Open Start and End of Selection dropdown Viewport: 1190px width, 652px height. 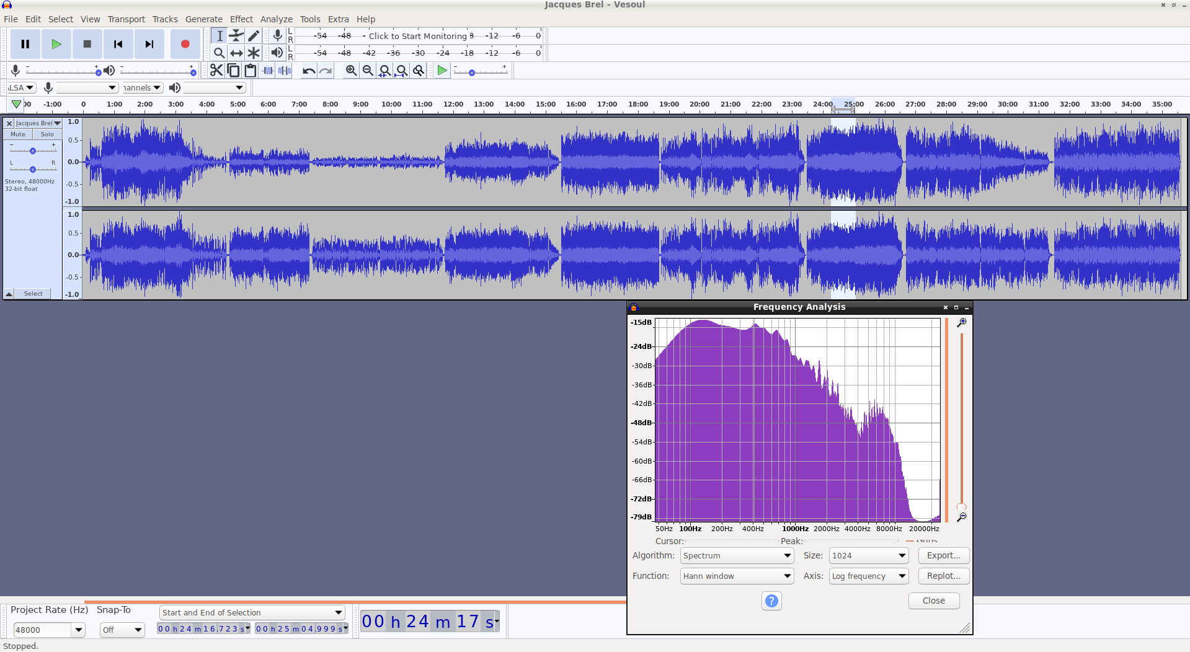pyautogui.click(x=252, y=613)
